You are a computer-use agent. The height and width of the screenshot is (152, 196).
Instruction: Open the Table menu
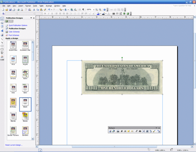point(41,6)
